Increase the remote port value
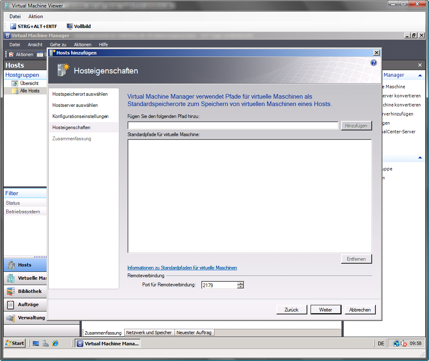 [240, 283]
